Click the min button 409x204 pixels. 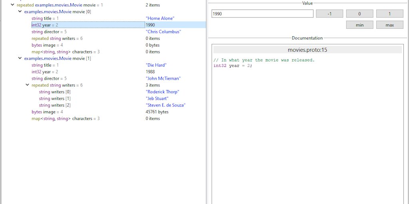(x=359, y=25)
